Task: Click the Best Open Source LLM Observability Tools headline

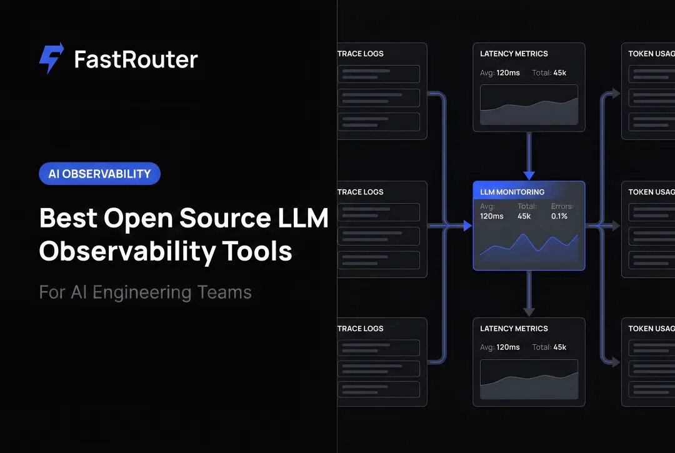Action: 184,234
